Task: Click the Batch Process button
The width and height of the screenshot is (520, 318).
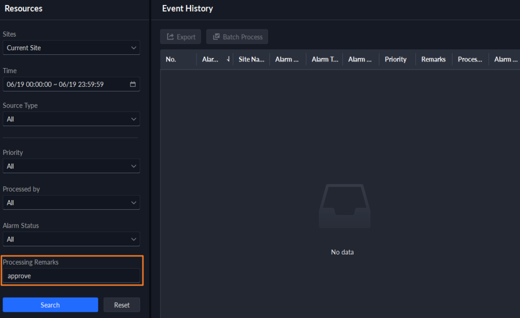Action: coord(237,37)
